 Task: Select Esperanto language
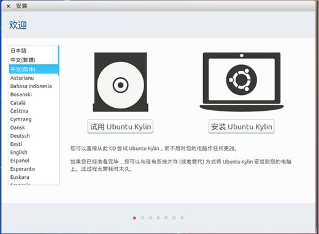pos(34,169)
